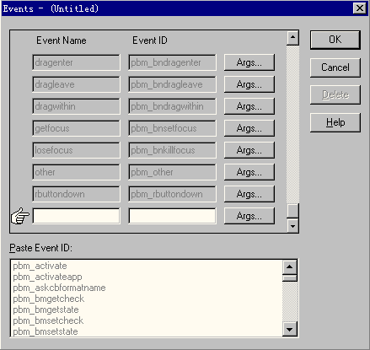Open Args for the empty new row
The image size is (370, 350).
249,216
